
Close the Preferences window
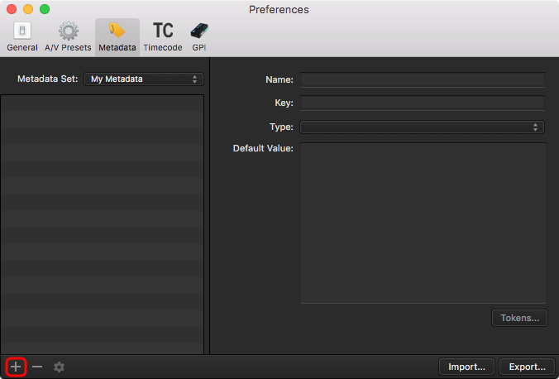12,9
